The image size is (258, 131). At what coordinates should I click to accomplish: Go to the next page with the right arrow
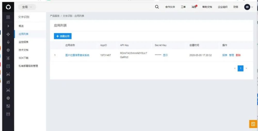(246, 68)
